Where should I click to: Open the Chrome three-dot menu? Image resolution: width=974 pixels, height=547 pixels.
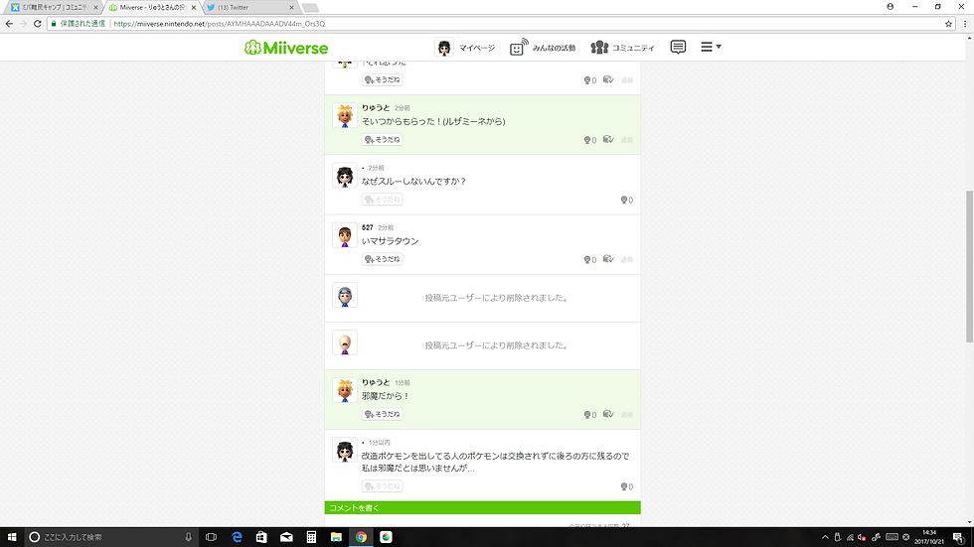tap(965, 24)
